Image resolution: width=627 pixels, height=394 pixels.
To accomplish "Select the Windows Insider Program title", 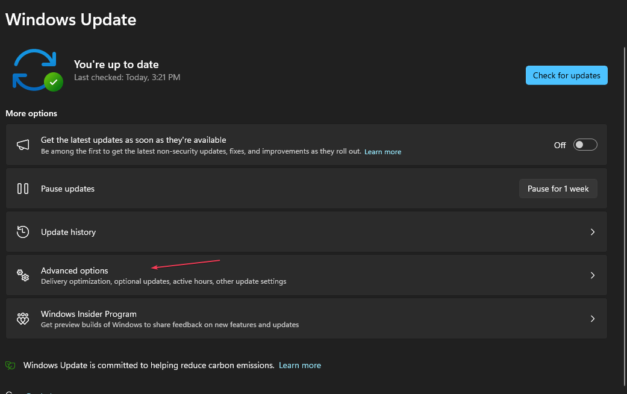I will tap(89, 314).
